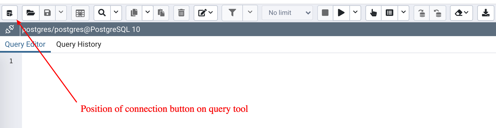Click the database connection button
The height and width of the screenshot is (128, 496).
click(x=10, y=13)
